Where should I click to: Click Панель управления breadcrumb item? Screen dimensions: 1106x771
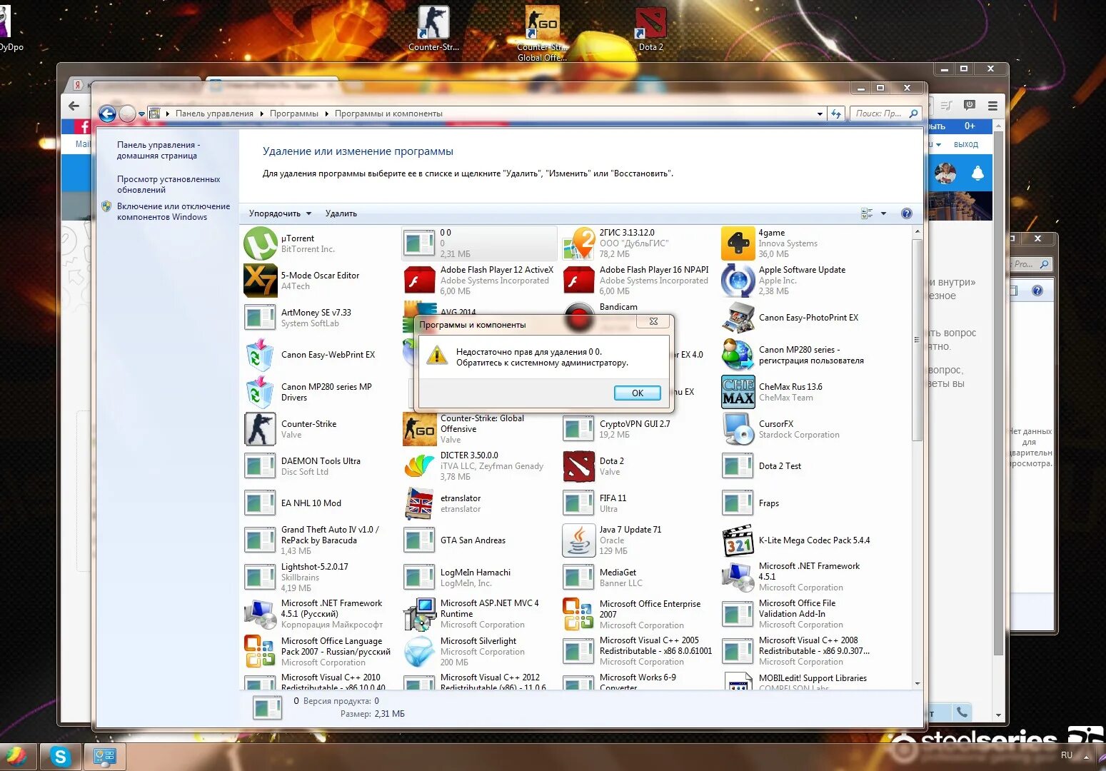pyautogui.click(x=214, y=114)
